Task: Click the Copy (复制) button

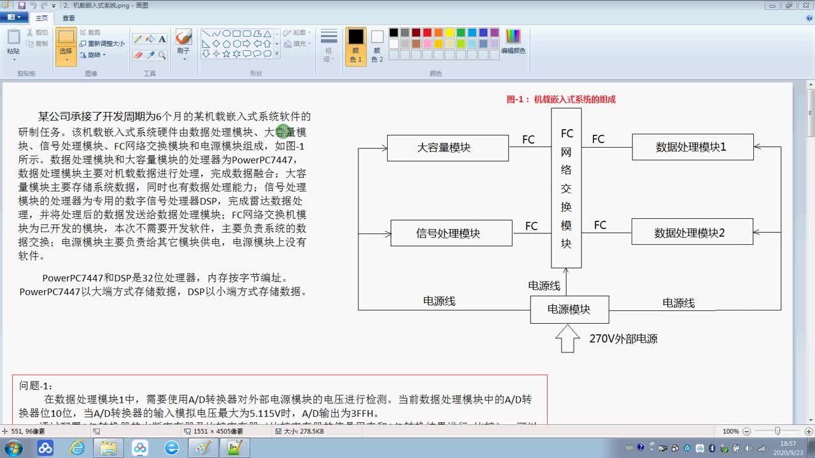Action: pos(37,44)
